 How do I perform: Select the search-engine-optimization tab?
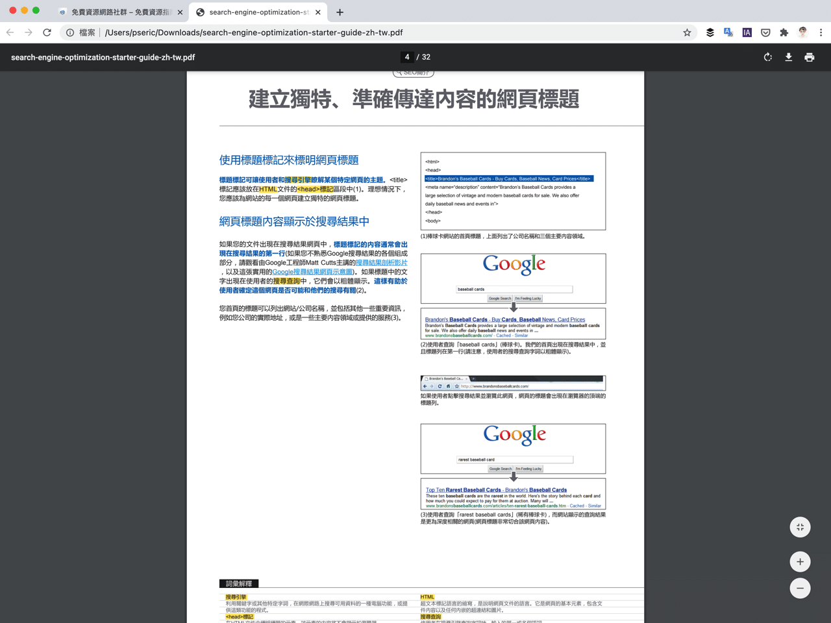(258, 12)
